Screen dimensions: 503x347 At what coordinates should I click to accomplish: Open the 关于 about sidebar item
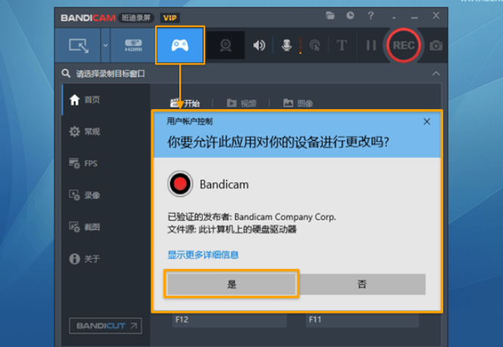coord(106,258)
